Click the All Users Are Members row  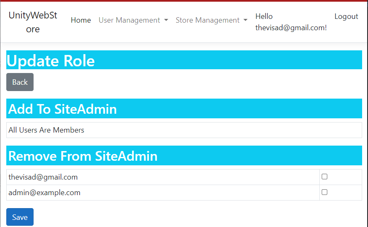coord(46,130)
